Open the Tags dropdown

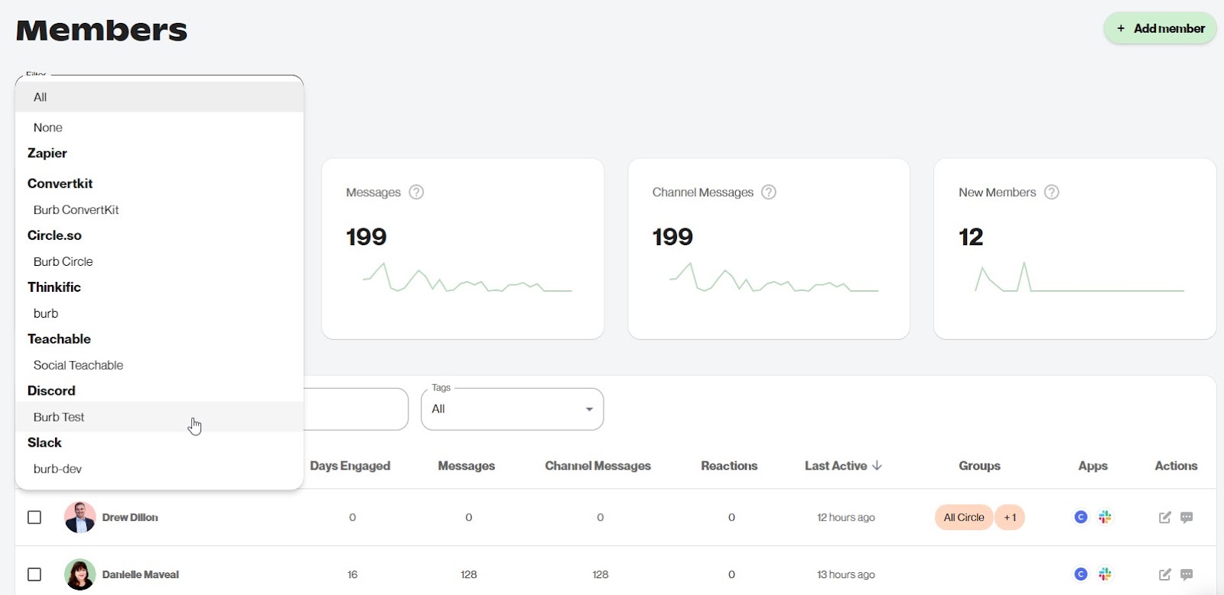[x=512, y=409]
